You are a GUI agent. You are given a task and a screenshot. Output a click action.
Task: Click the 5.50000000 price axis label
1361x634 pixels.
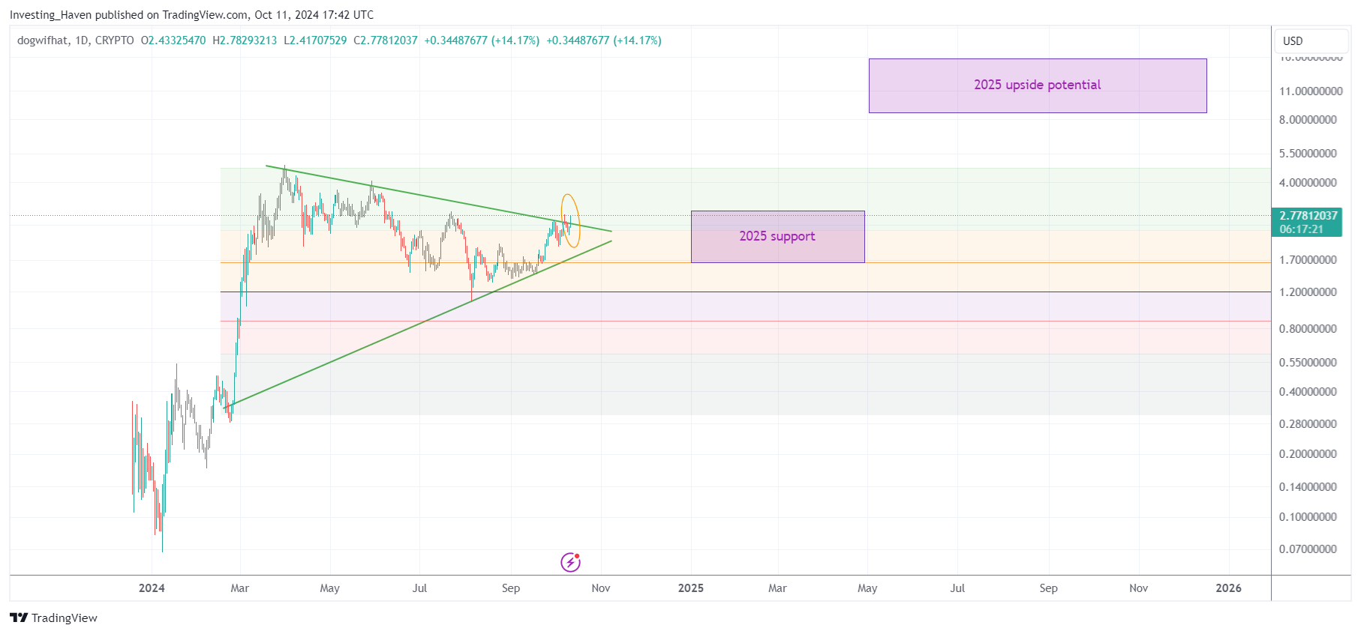click(1308, 154)
